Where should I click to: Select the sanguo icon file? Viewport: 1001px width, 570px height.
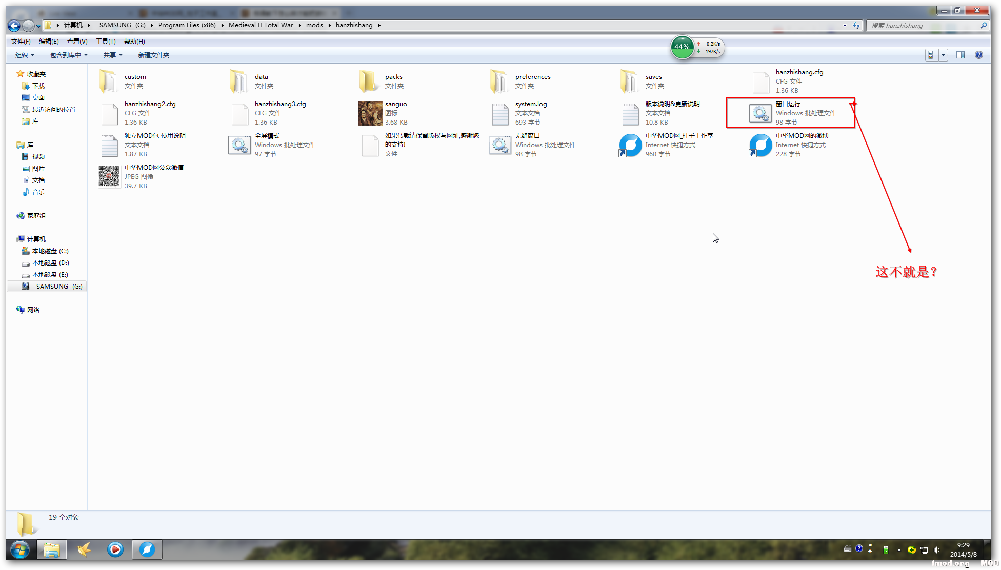pos(370,113)
